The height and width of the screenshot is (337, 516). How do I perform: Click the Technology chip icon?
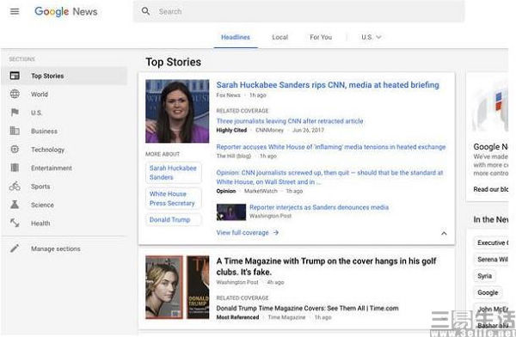click(15, 150)
